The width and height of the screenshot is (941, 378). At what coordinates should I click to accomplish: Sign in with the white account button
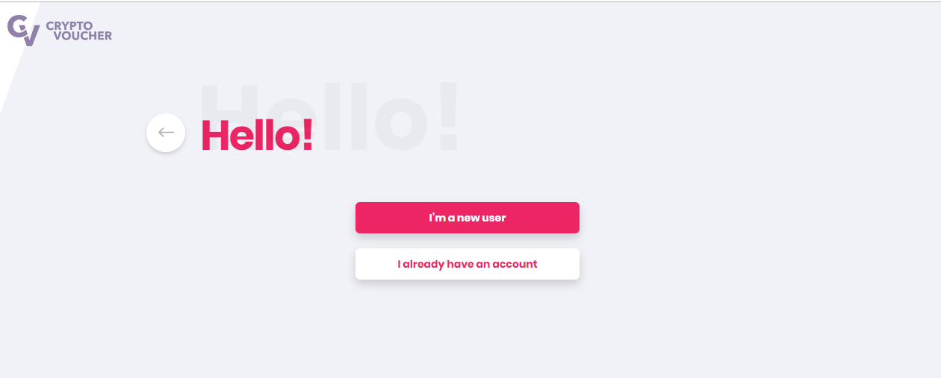click(x=468, y=264)
